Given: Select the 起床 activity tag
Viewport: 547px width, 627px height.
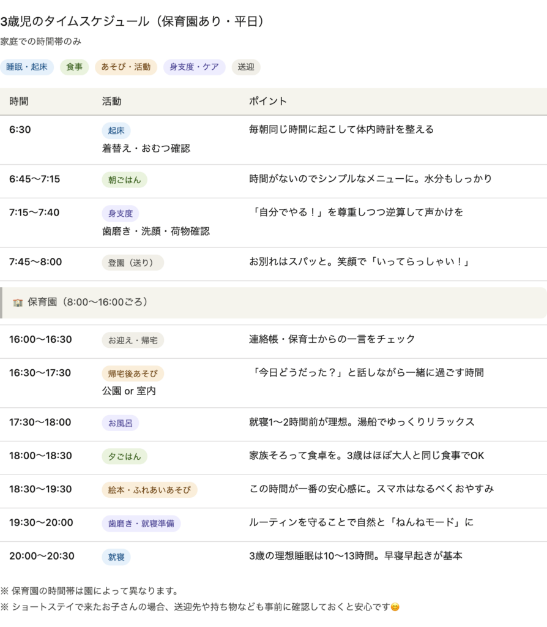Looking at the screenshot, I should (x=116, y=130).
